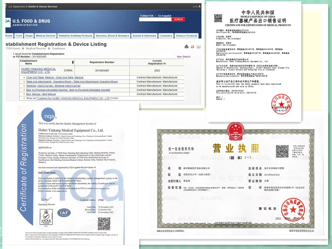Screen dimensions: 332x249
Task: Click the vertical Certificate of Registration banner
Action: [x=24, y=167]
